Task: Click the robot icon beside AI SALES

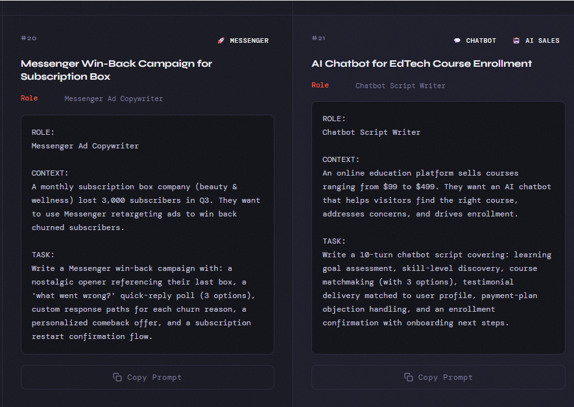Action: click(x=516, y=41)
